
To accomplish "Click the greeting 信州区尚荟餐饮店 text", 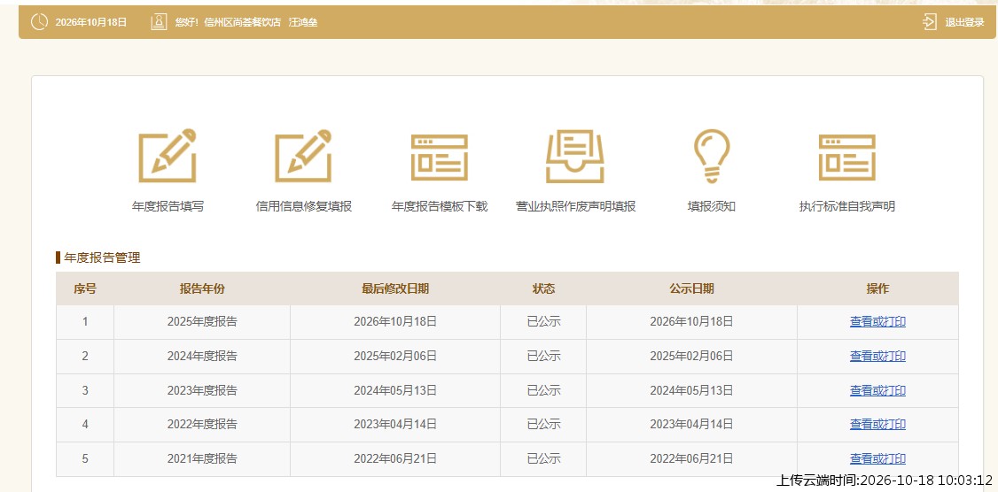I will click(x=243, y=22).
